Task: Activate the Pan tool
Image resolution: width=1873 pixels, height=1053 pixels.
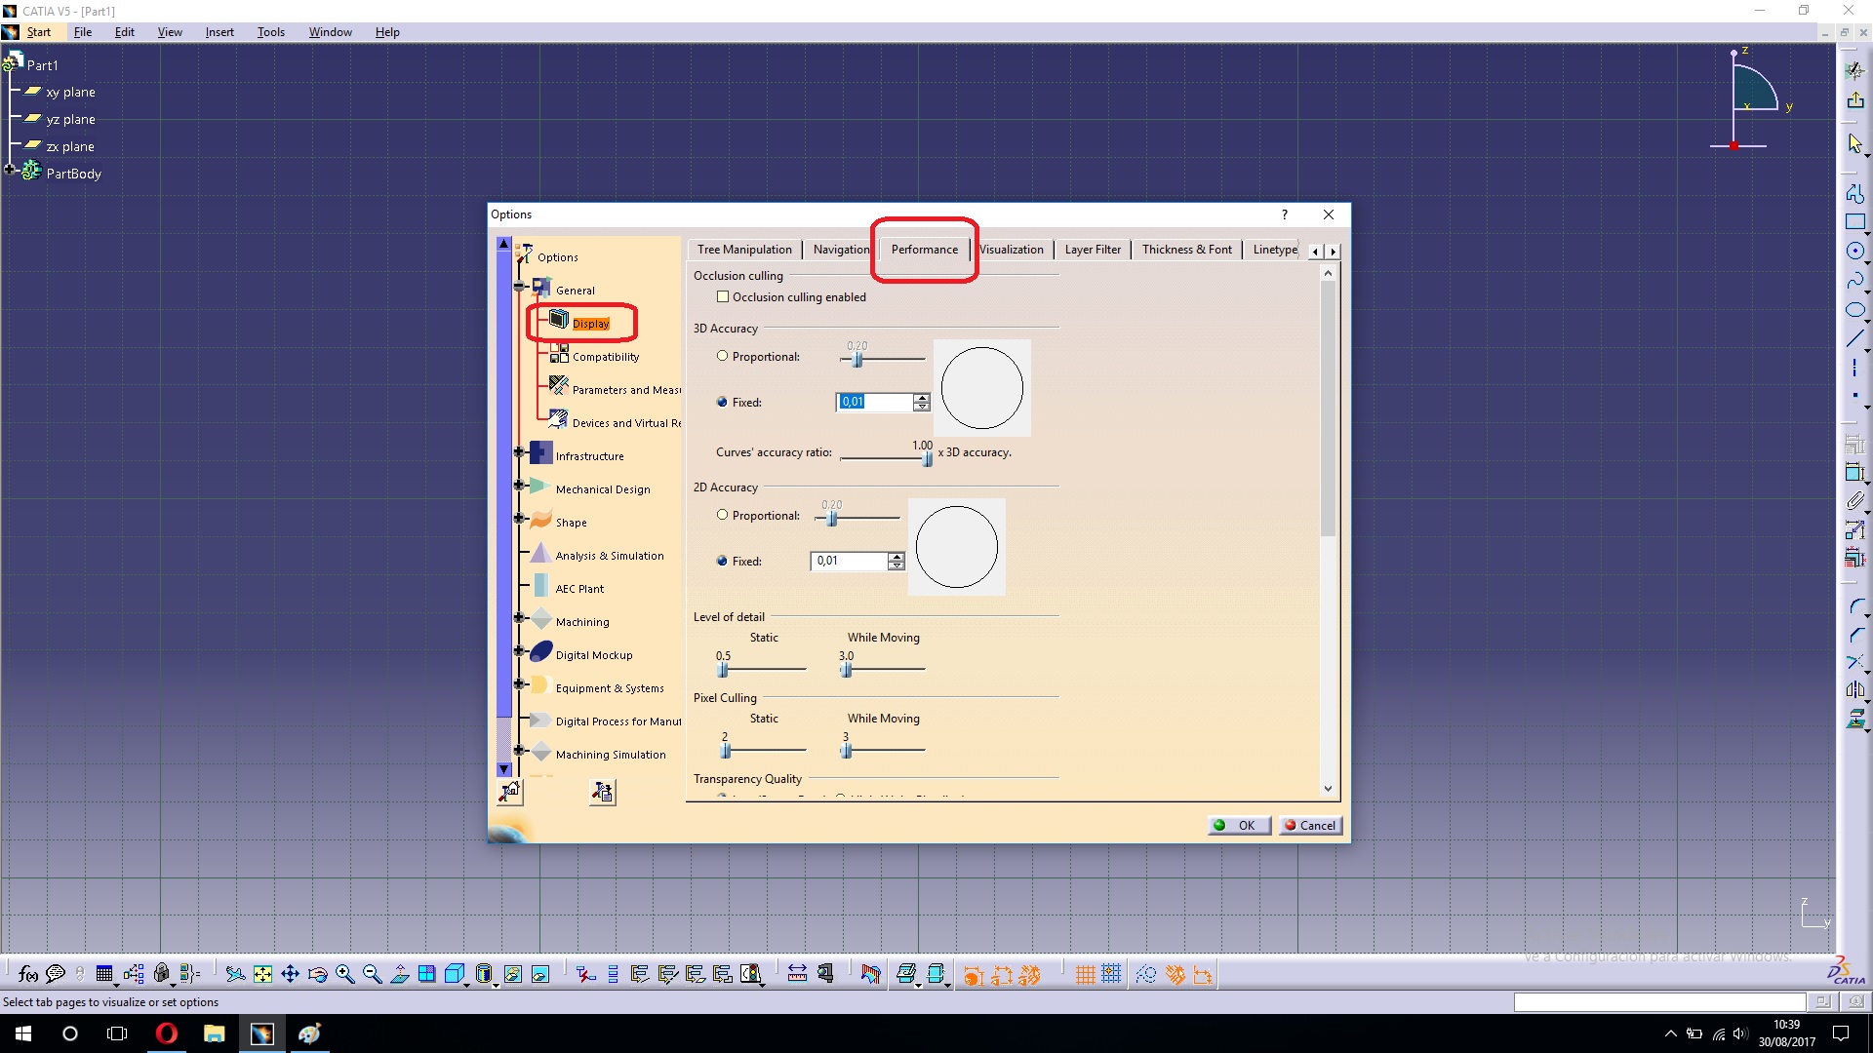Action: coord(290,973)
